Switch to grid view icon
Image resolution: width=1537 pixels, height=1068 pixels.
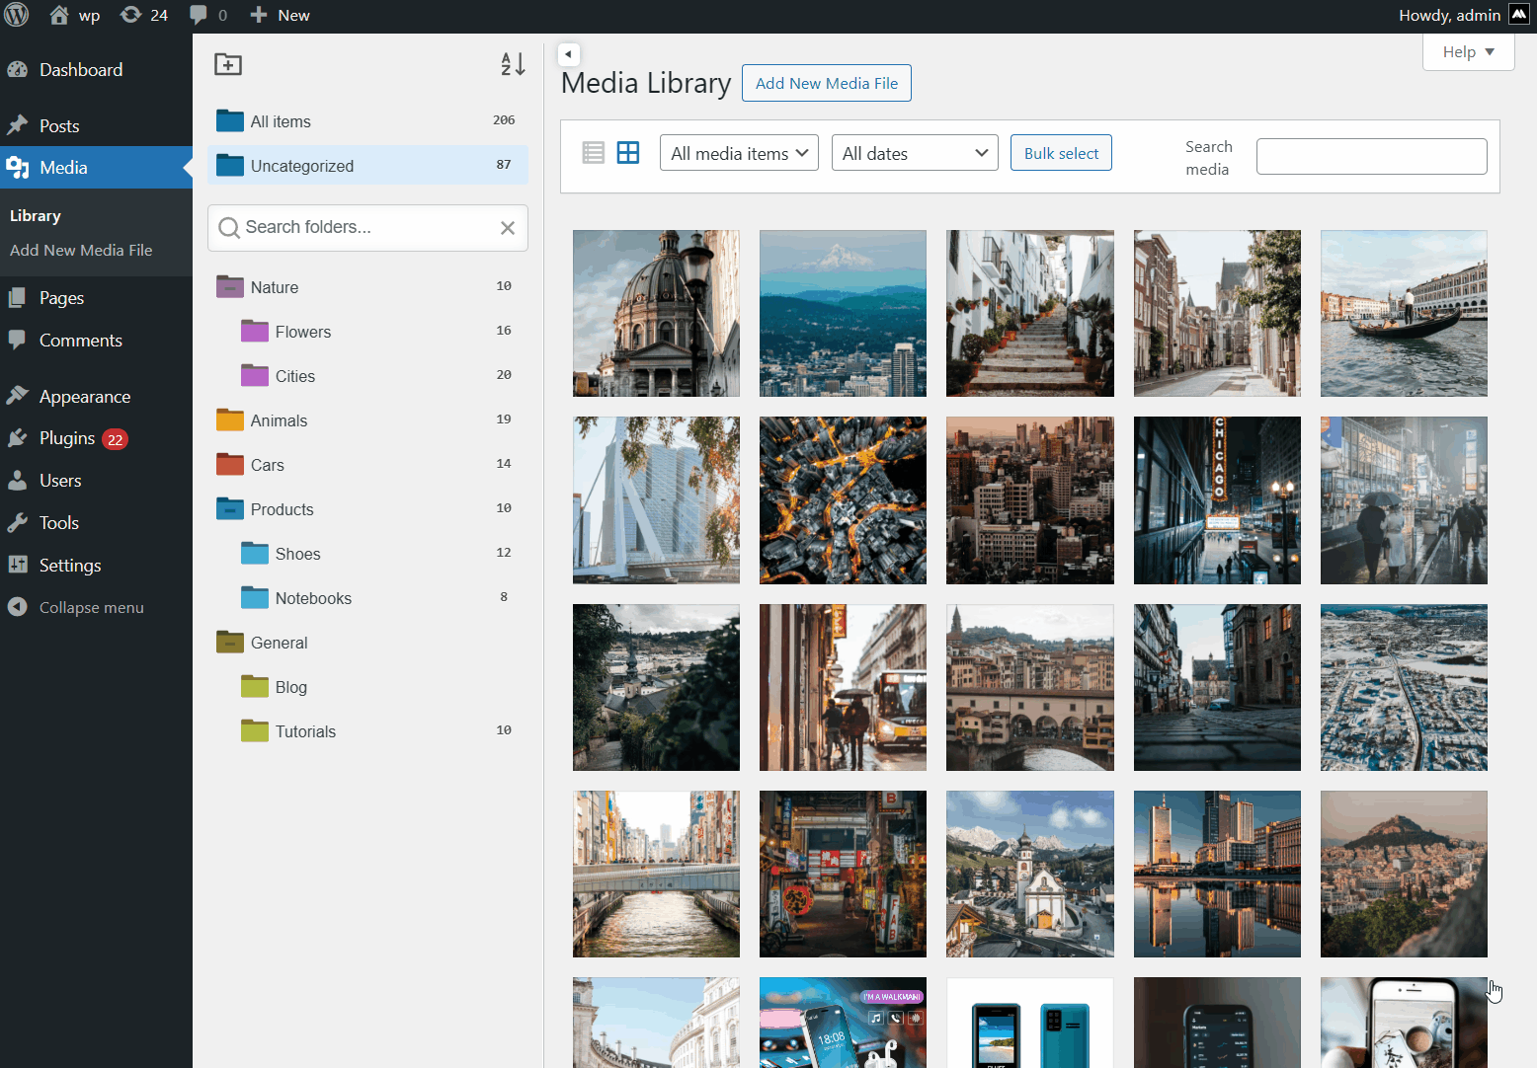click(628, 152)
